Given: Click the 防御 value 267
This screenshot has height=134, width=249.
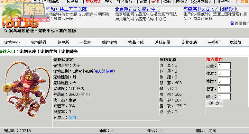Looking at the screenshot, I should click(x=178, y=100).
